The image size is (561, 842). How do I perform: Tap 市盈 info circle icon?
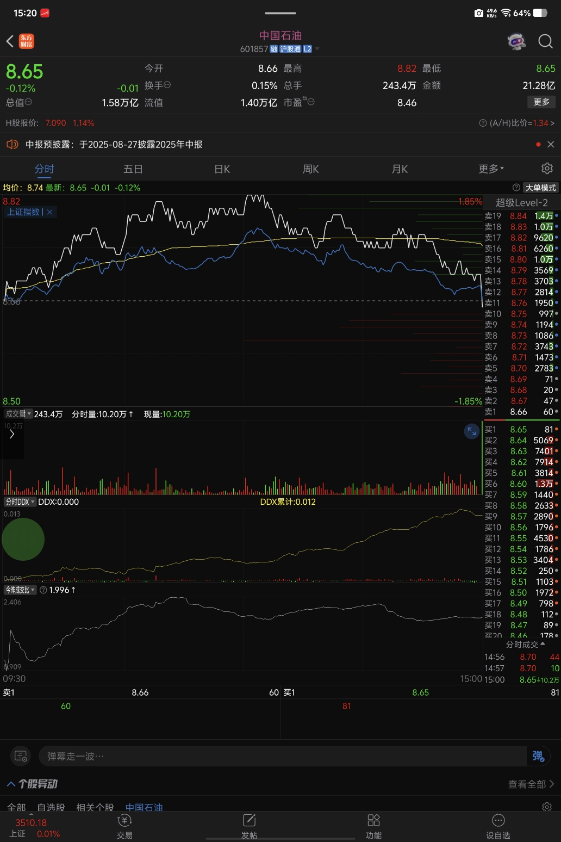(x=311, y=102)
